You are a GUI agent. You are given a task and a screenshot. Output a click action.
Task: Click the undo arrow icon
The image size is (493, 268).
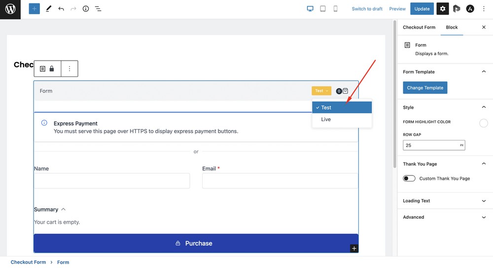61,9
